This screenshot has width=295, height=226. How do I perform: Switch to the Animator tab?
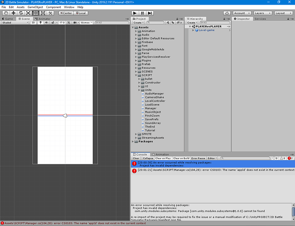(43, 19)
